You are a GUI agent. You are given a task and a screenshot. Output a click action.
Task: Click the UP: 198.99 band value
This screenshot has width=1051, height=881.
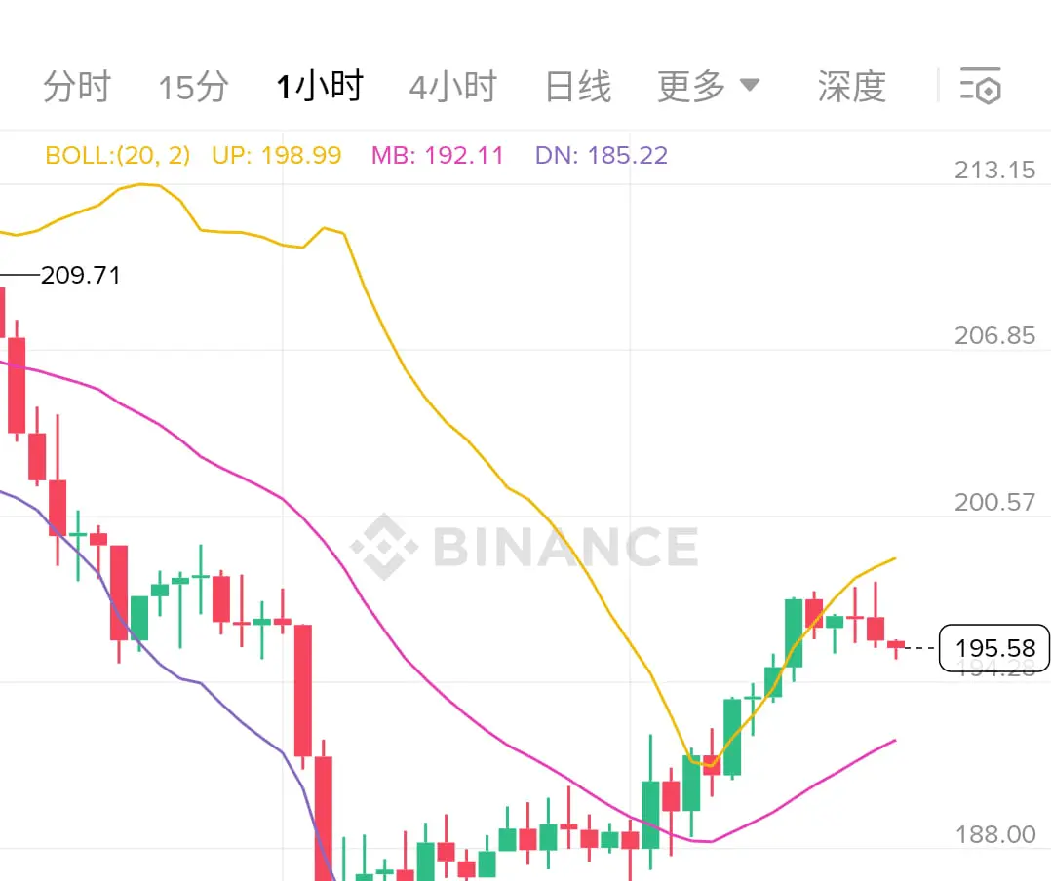tap(276, 155)
